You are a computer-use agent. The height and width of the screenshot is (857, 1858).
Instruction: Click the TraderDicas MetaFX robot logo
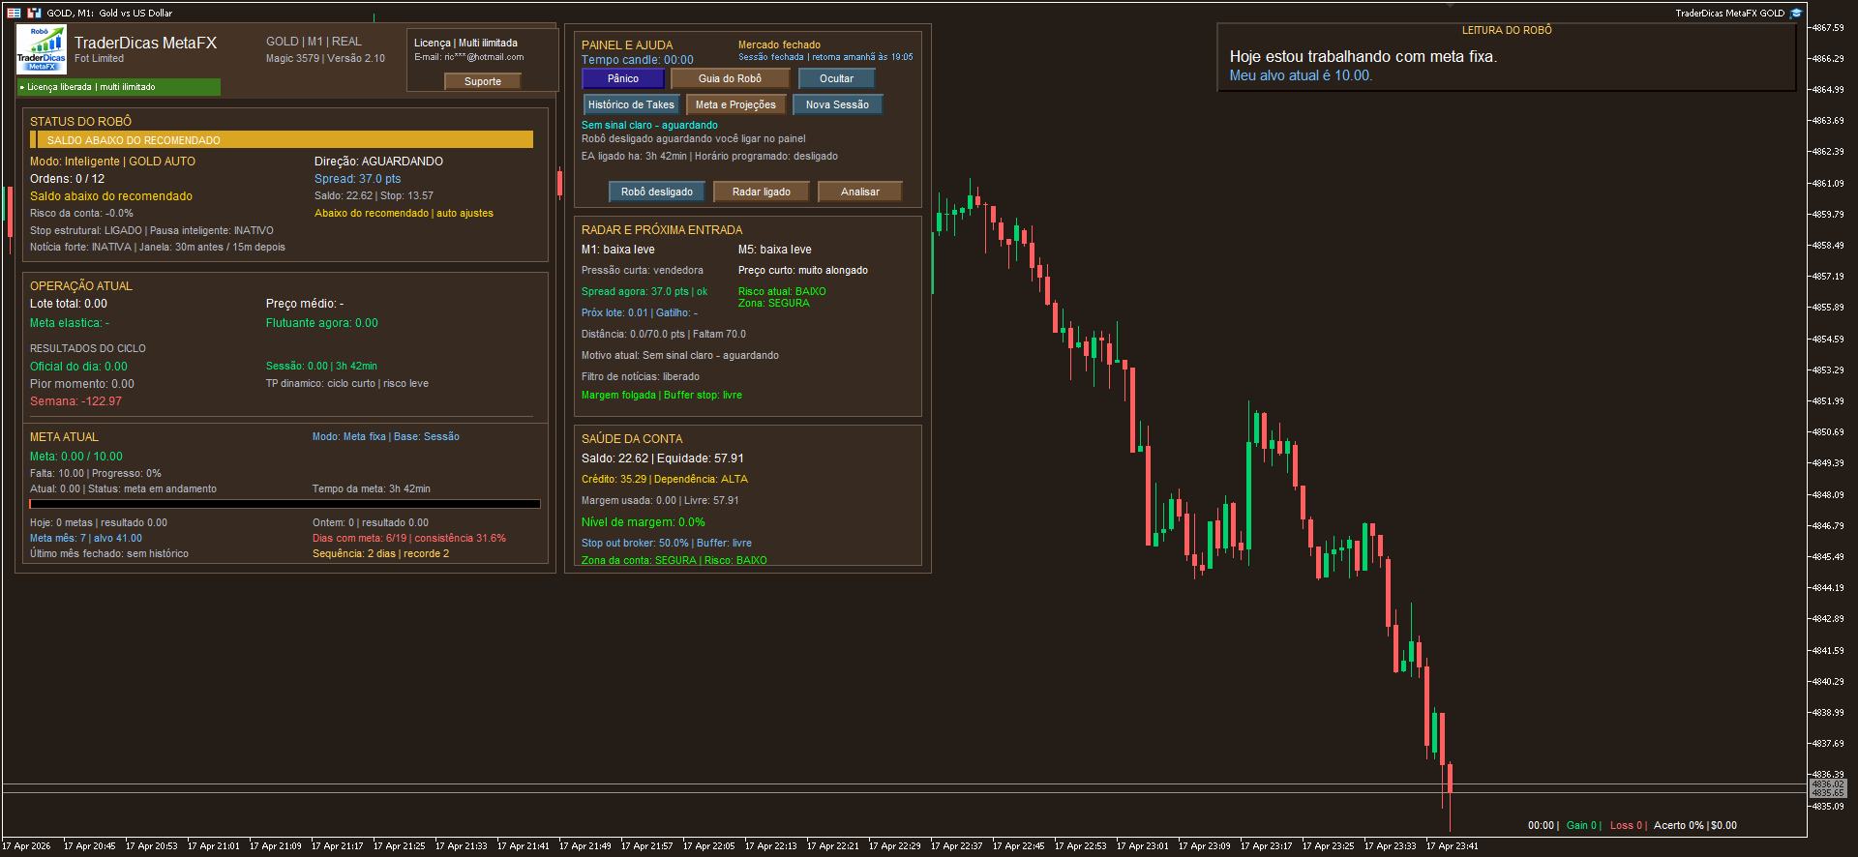(41, 48)
